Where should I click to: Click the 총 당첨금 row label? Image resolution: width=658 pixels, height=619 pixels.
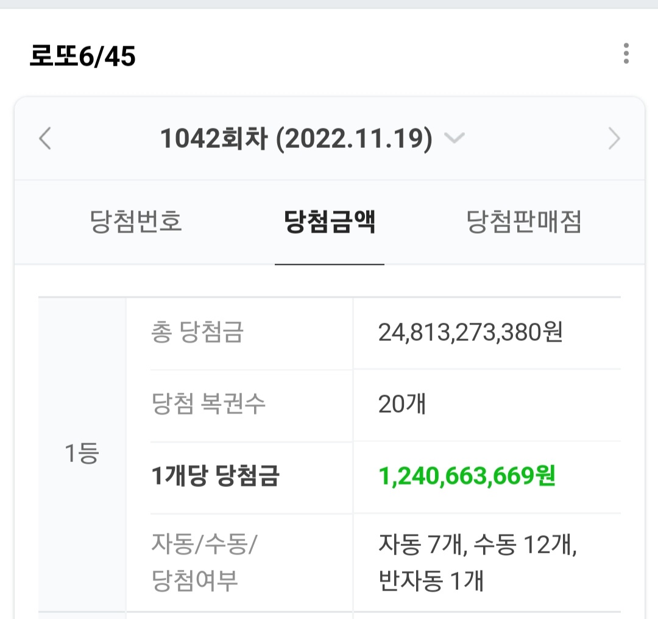pos(197,332)
